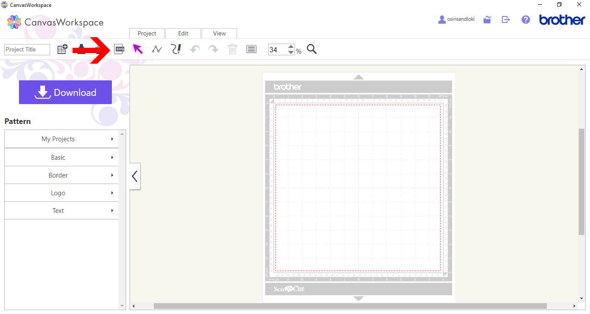Pick the freehand pen drawing tool
This screenshot has height=314, width=590.
point(176,49)
